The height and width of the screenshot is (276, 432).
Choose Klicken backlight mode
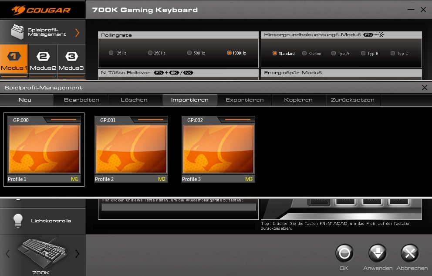[304, 54]
